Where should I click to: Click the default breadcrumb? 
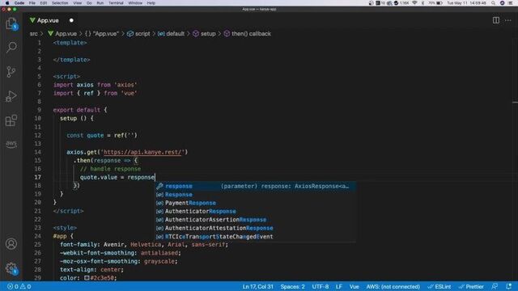171,34
